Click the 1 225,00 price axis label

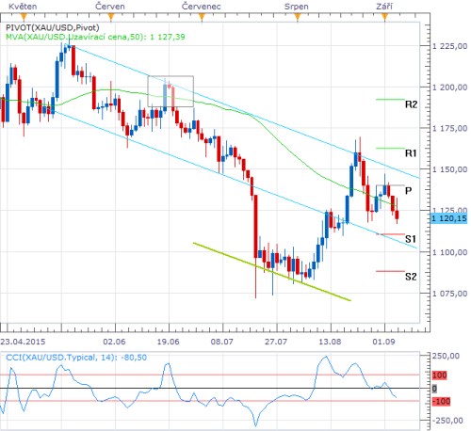[x=449, y=46]
